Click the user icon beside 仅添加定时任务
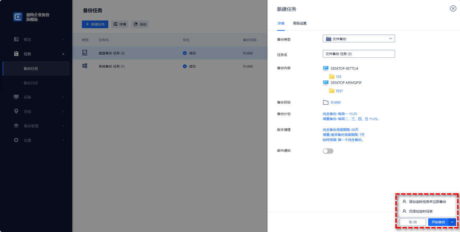460x232 pixels. point(404,211)
